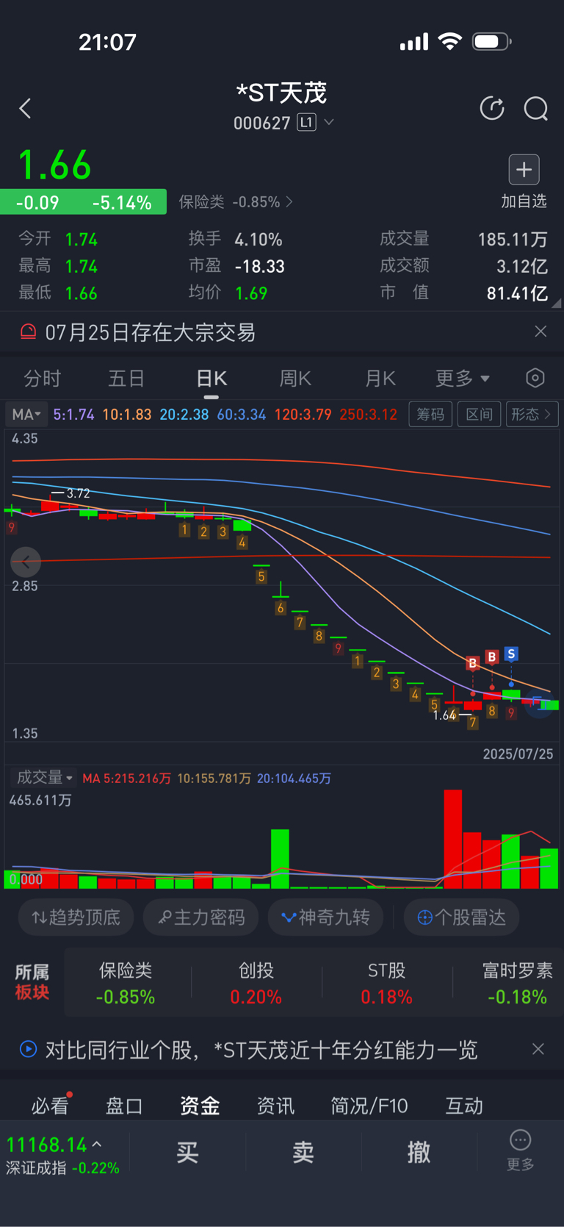Tap the 换手 4.10% value

pos(258,239)
